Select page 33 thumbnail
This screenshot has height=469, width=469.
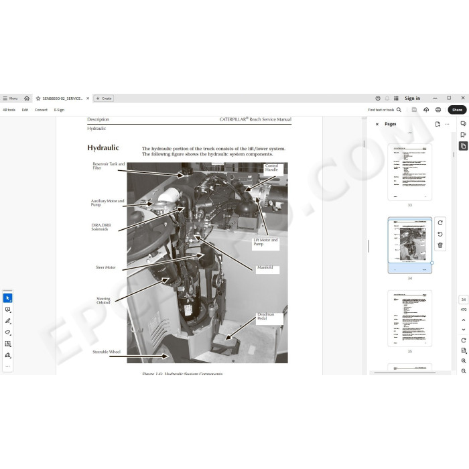410,172
